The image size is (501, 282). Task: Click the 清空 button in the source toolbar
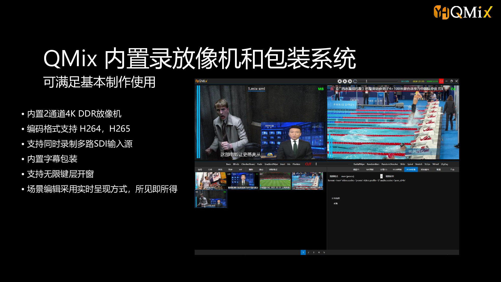(261, 170)
